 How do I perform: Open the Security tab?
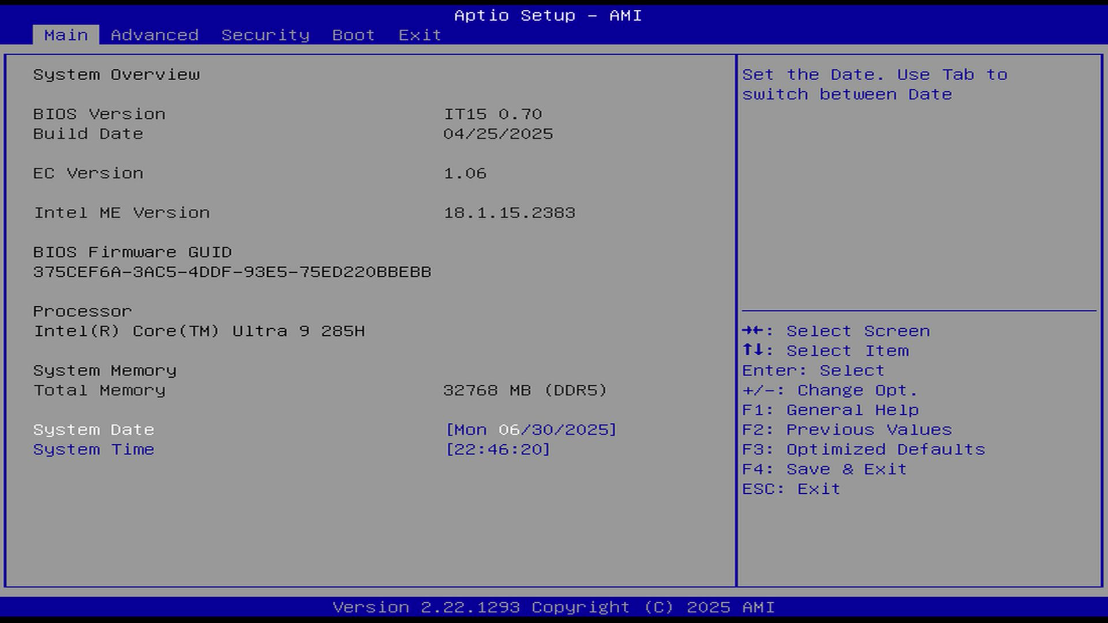(265, 35)
